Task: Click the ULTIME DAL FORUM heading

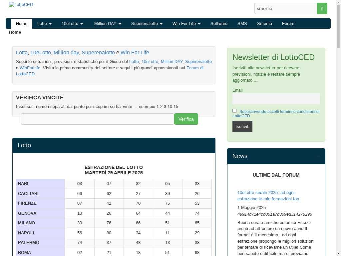Action: tap(276, 175)
